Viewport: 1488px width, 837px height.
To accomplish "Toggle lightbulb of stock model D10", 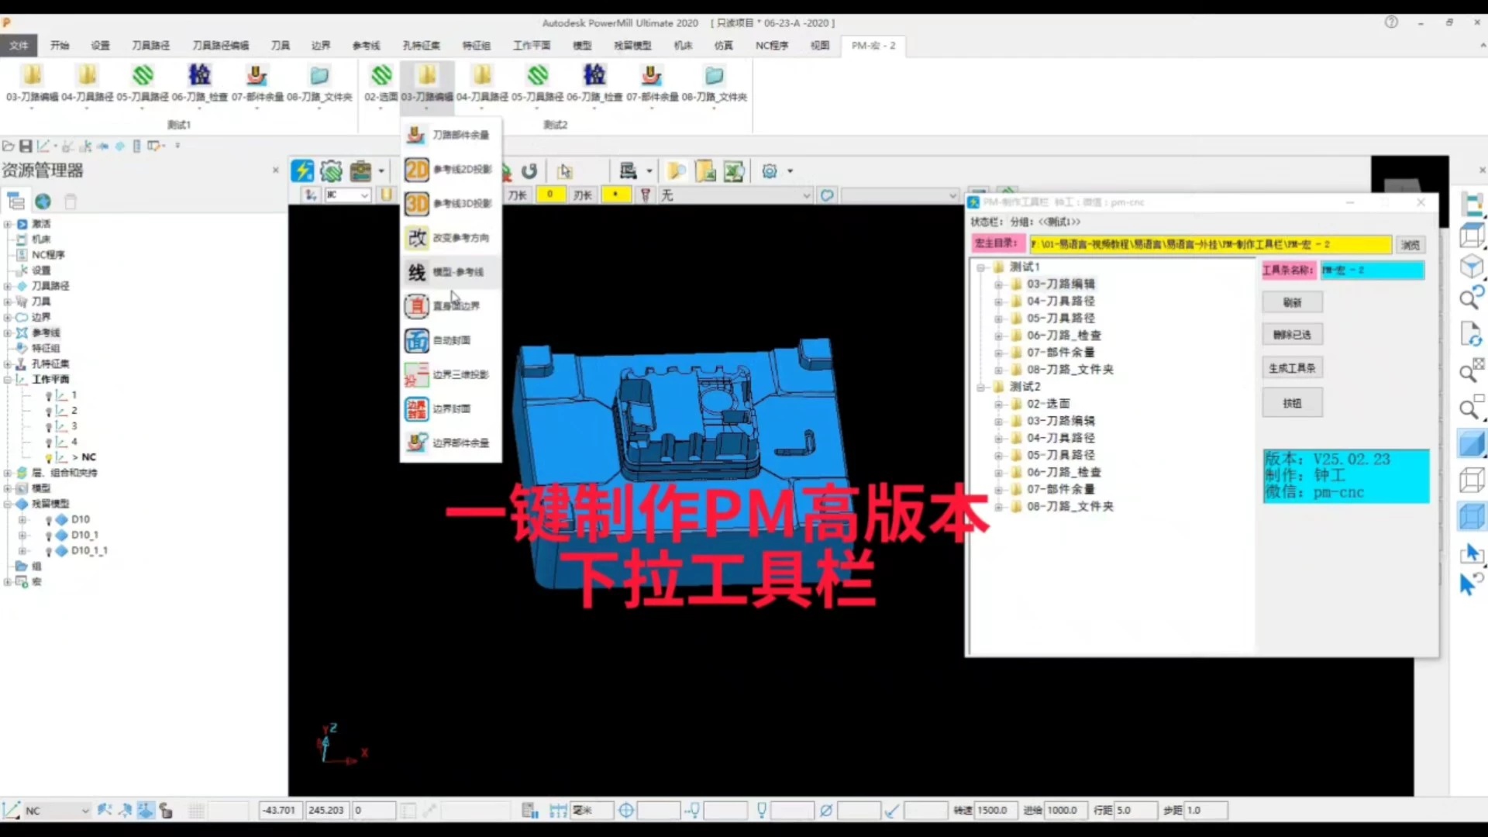I will point(49,520).
